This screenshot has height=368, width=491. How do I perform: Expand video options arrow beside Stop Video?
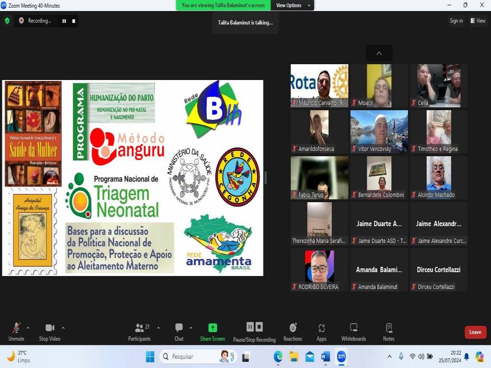click(x=63, y=328)
